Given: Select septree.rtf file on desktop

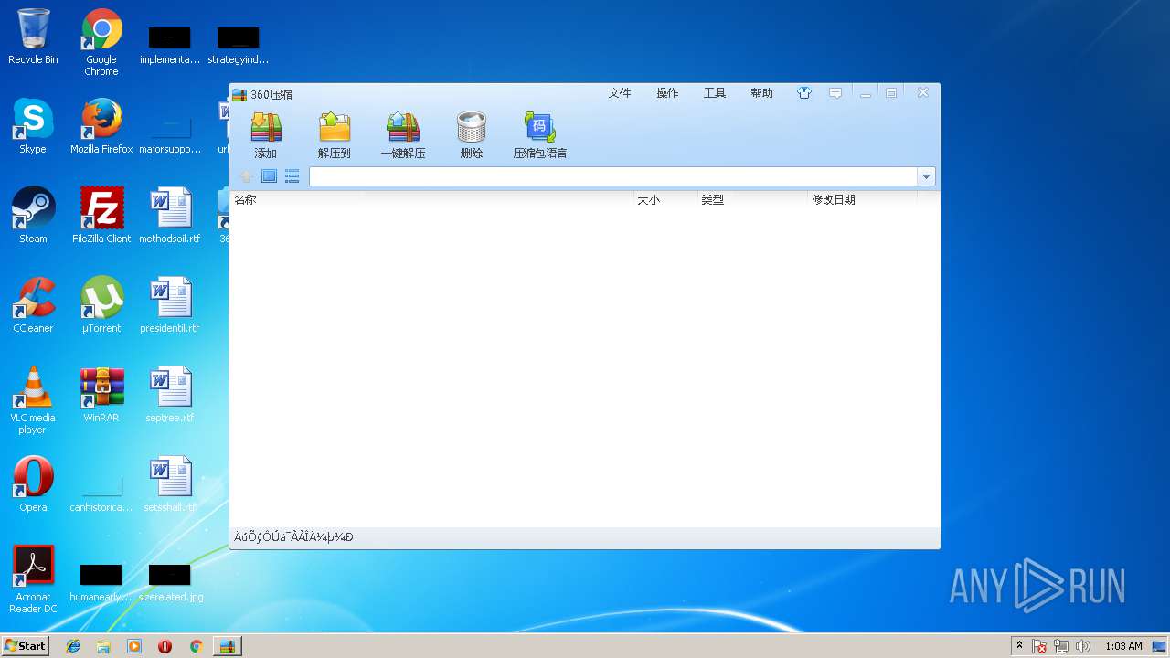Looking at the screenshot, I should 170,395.
